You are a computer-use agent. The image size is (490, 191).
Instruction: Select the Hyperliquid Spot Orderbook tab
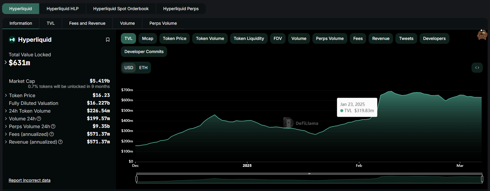pyautogui.click(x=121, y=9)
